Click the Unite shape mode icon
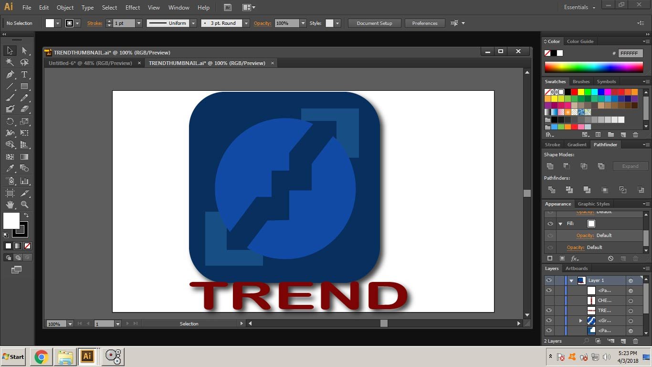The height and width of the screenshot is (367, 652). coord(550,166)
